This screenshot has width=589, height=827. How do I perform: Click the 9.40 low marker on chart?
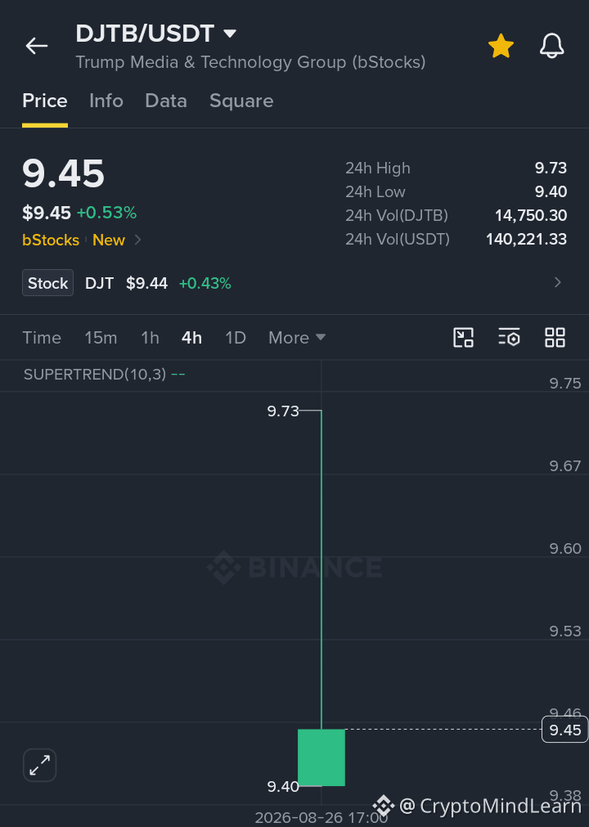pyautogui.click(x=282, y=786)
